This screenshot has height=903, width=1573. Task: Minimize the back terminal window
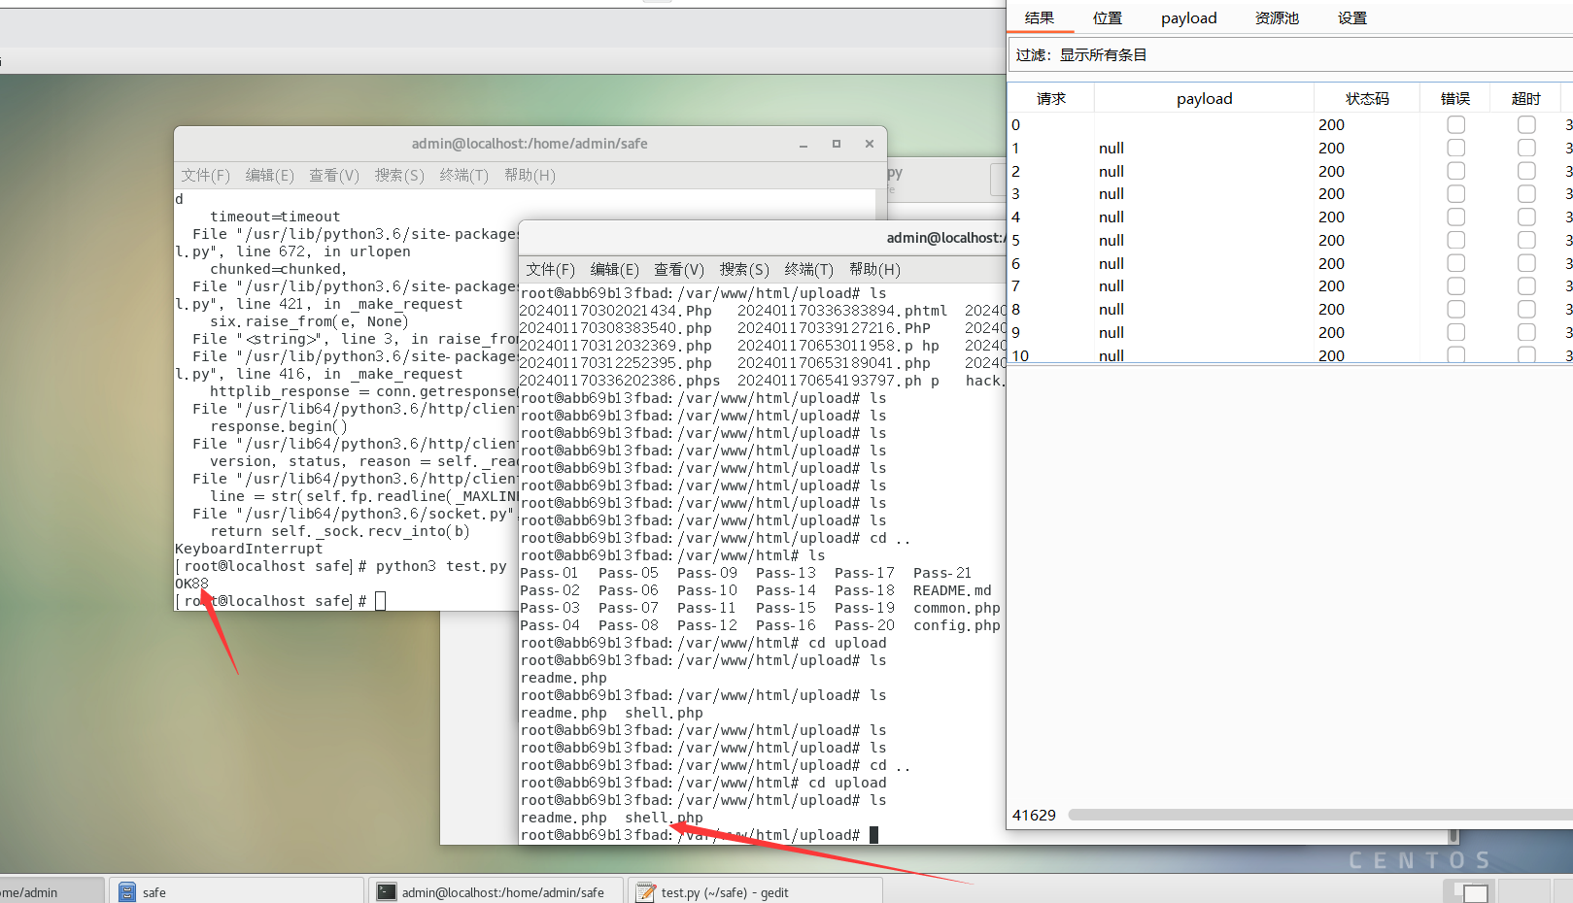[x=804, y=144]
